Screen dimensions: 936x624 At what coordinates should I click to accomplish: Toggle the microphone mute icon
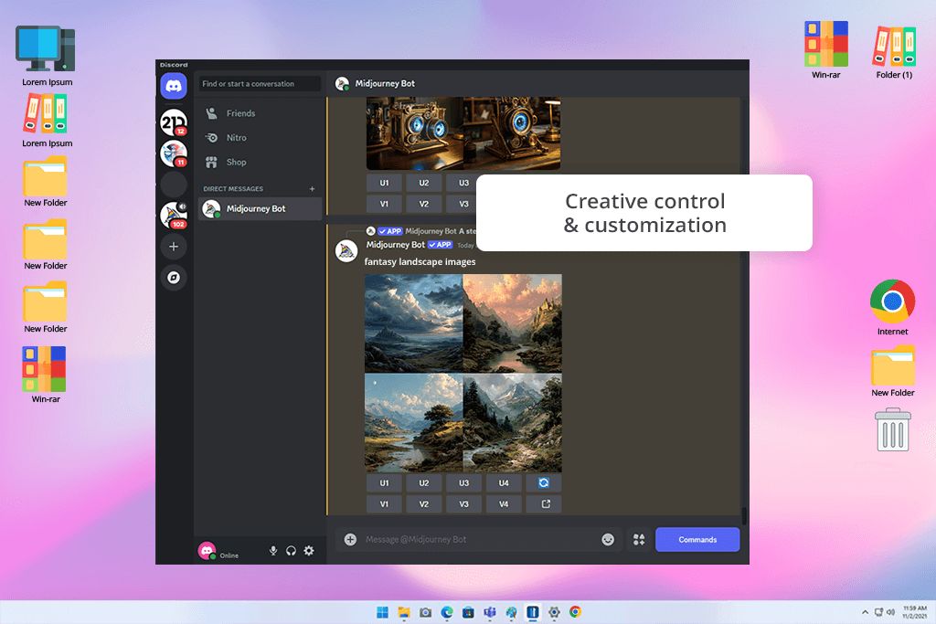[x=273, y=551]
